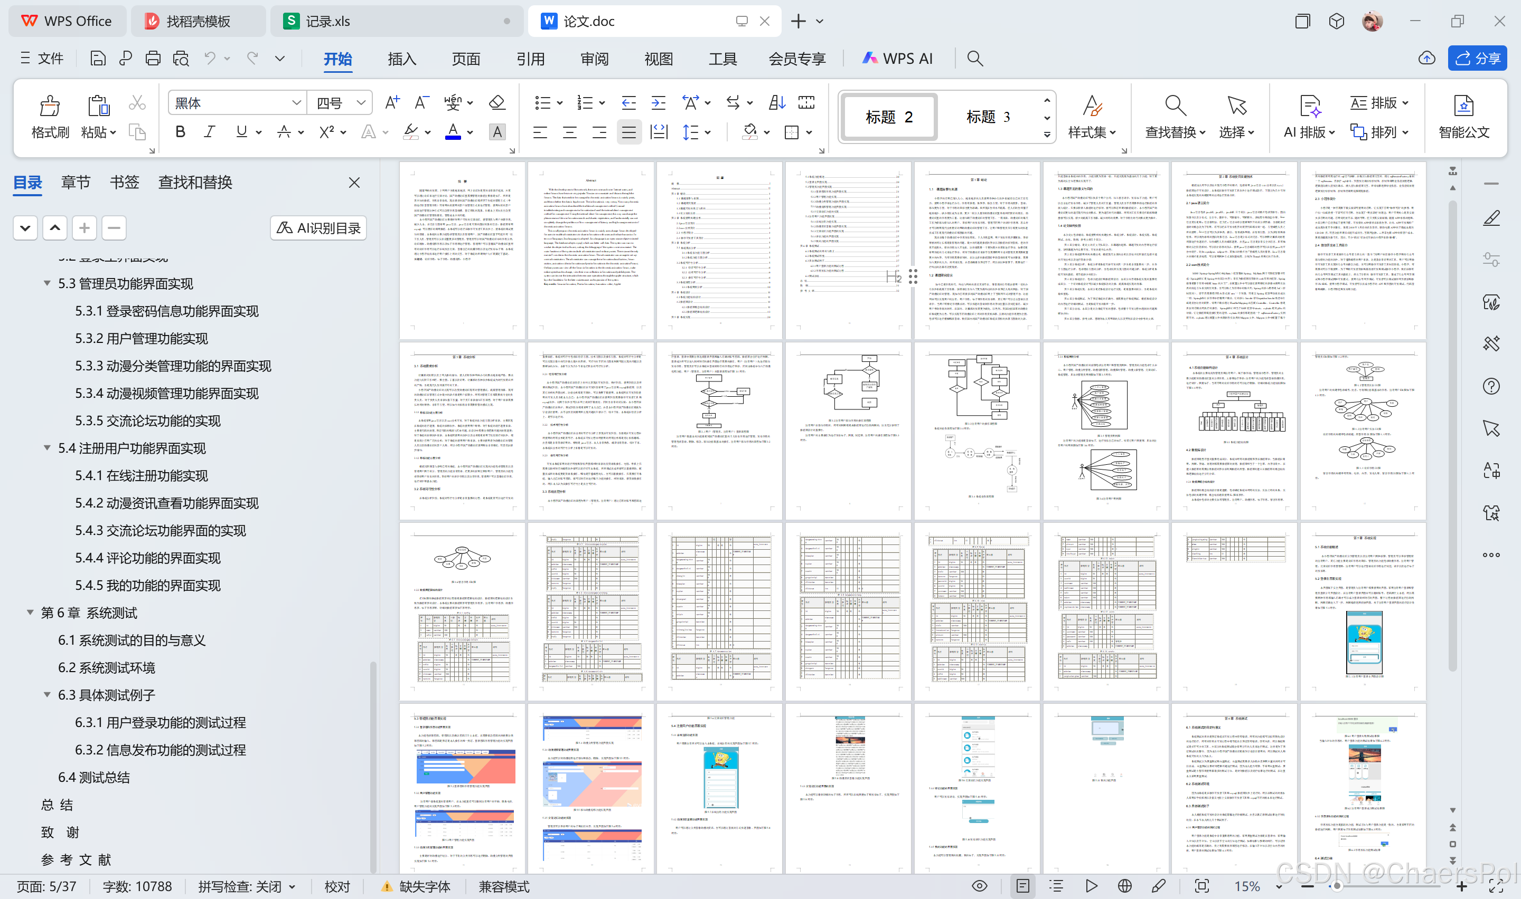Toggle the eye reading mode icon in status bar
This screenshot has width=1521, height=899.
pyautogui.click(x=979, y=886)
